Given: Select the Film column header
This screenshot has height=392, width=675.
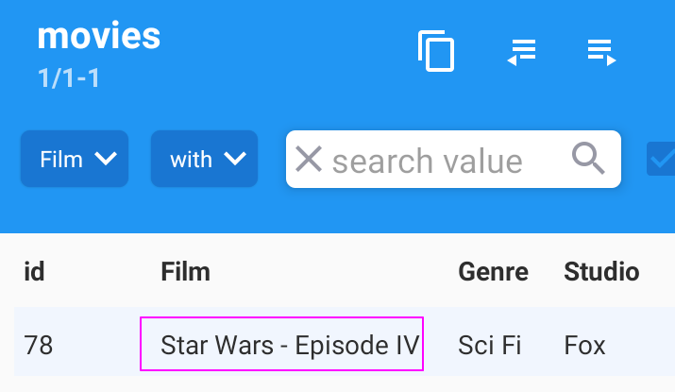Looking at the screenshot, I should pos(185,272).
